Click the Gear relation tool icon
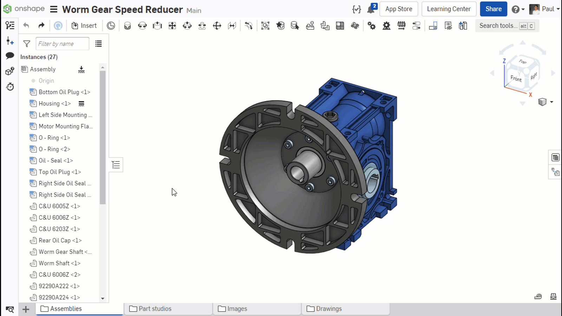 [372, 26]
